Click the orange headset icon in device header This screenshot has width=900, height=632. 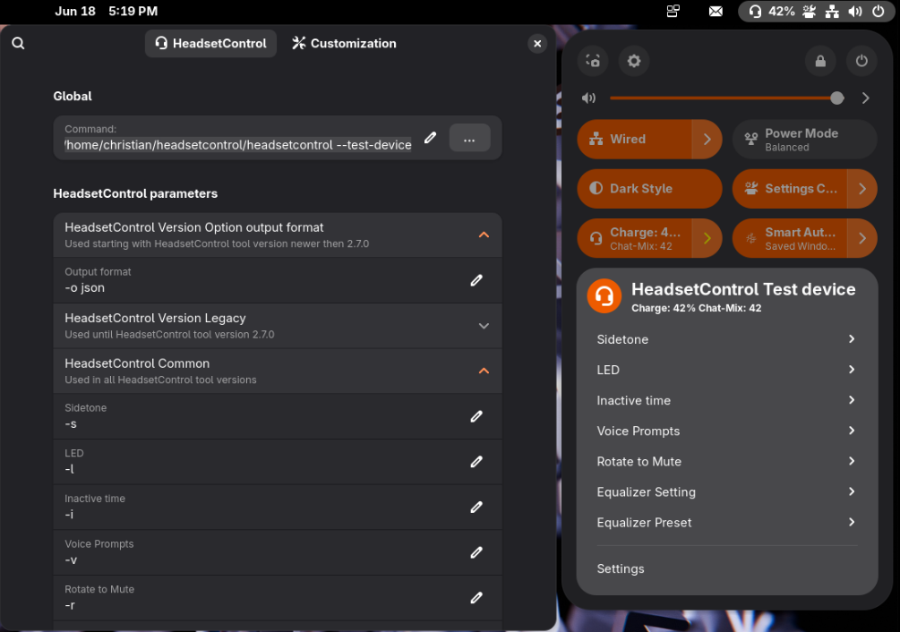point(604,296)
